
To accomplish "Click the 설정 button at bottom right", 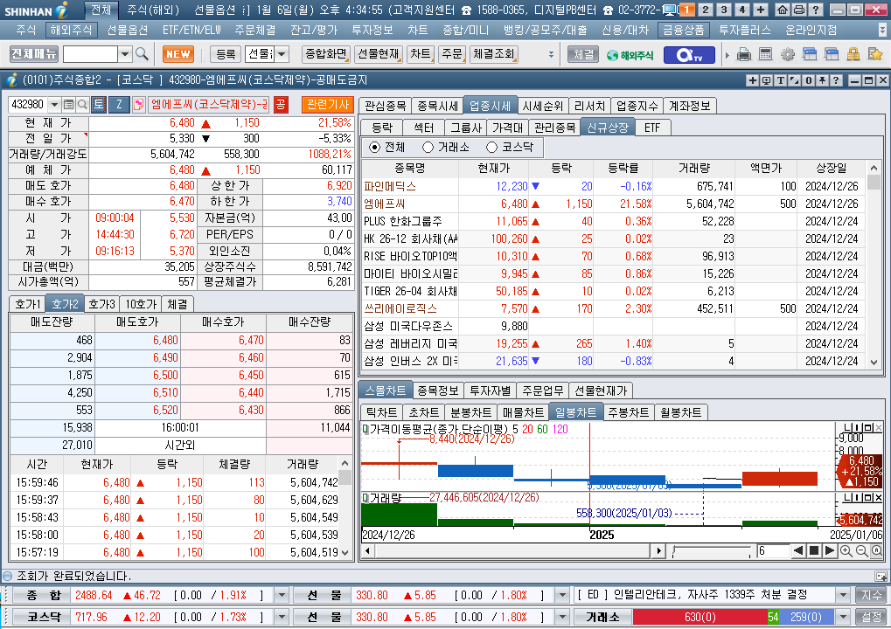I will 871,617.
